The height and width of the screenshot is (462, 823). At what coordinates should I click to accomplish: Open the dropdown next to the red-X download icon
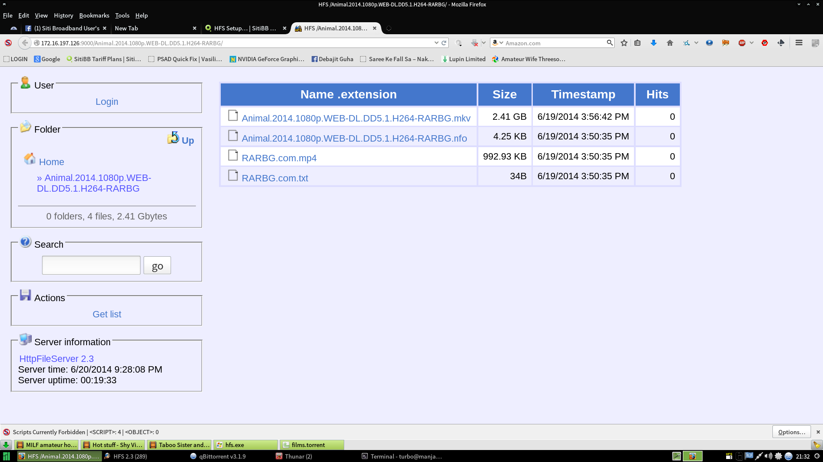click(484, 43)
